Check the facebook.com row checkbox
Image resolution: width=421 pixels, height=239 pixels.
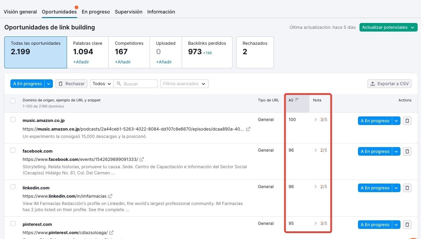(13, 150)
